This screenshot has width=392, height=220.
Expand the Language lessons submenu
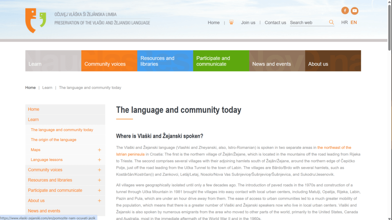pyautogui.click(x=100, y=160)
